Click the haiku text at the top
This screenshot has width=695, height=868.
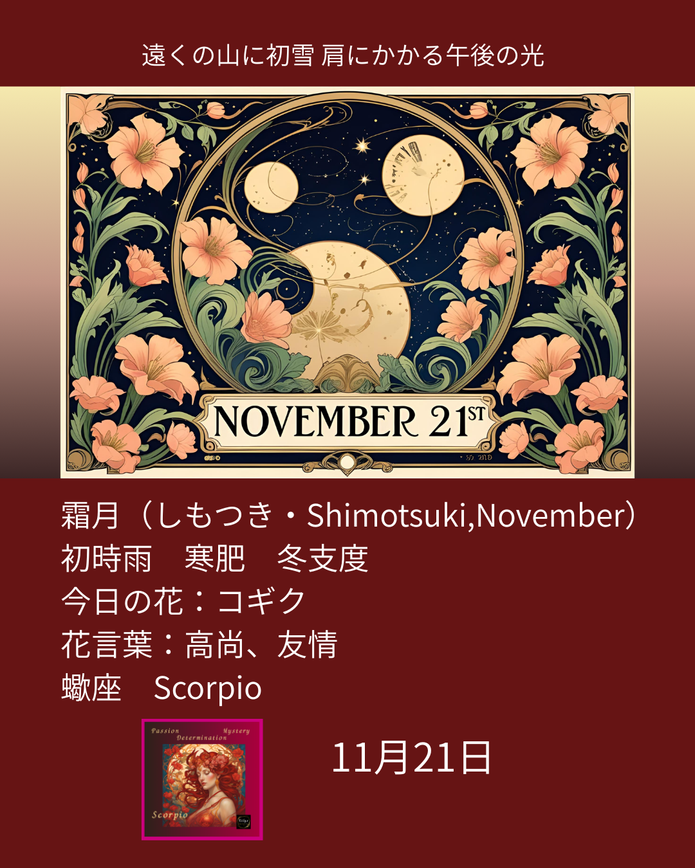(343, 55)
